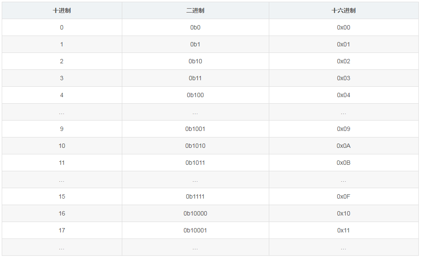Select the binary cell 0b1001
Screen dimensions: 421x258
pos(195,129)
